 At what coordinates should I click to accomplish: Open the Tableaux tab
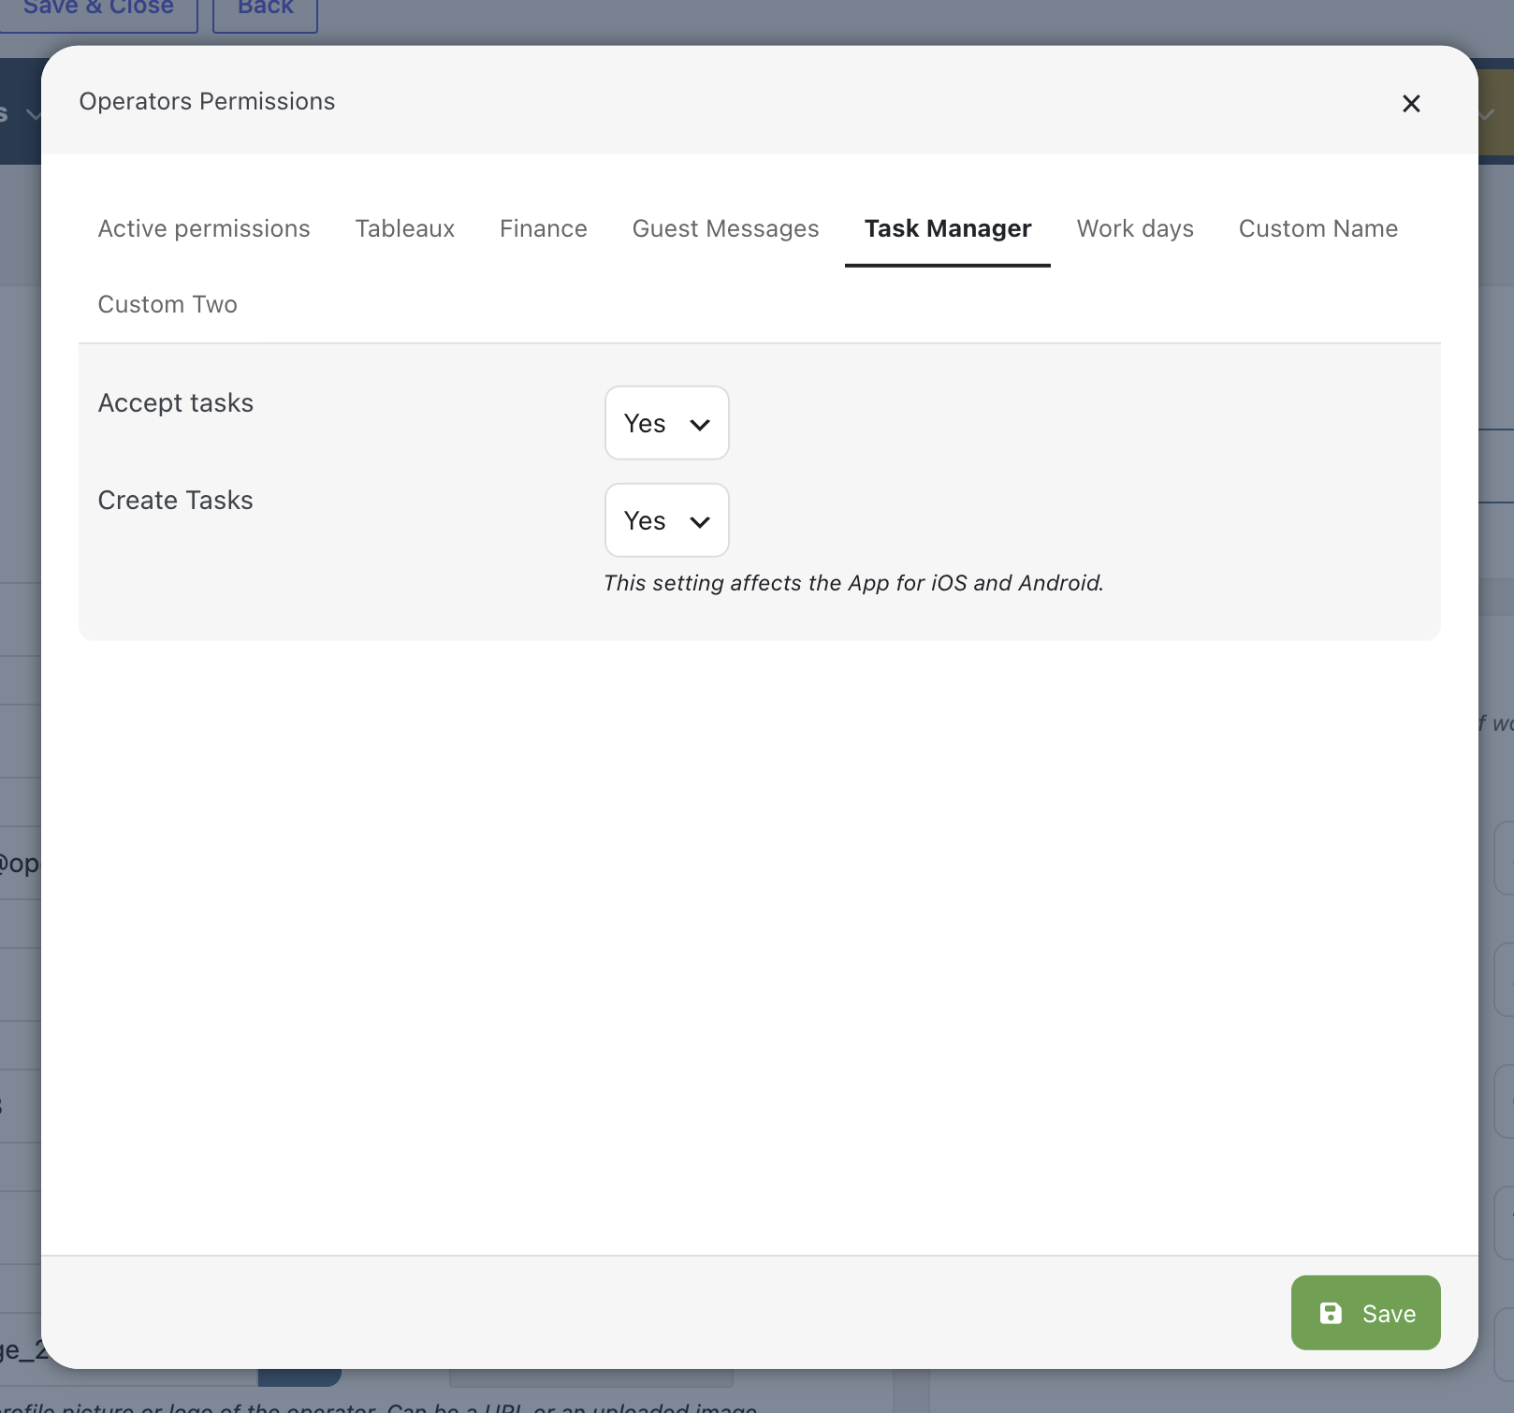405,228
